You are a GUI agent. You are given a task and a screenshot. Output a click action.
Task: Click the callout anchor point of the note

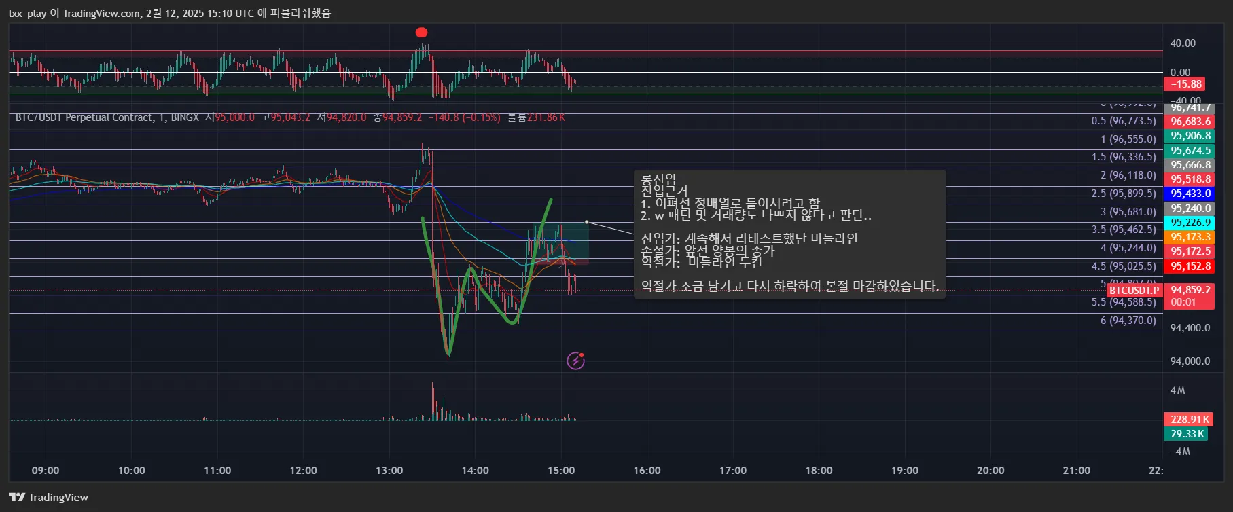coord(587,222)
